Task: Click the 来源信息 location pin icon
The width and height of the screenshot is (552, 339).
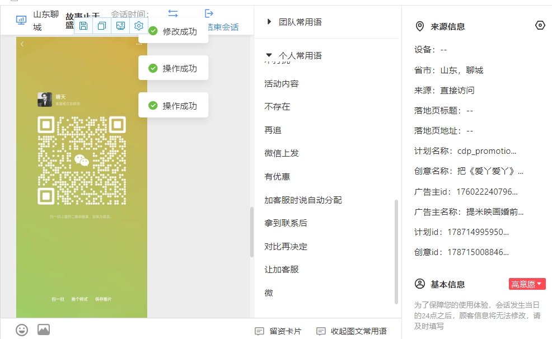Action: click(420, 26)
